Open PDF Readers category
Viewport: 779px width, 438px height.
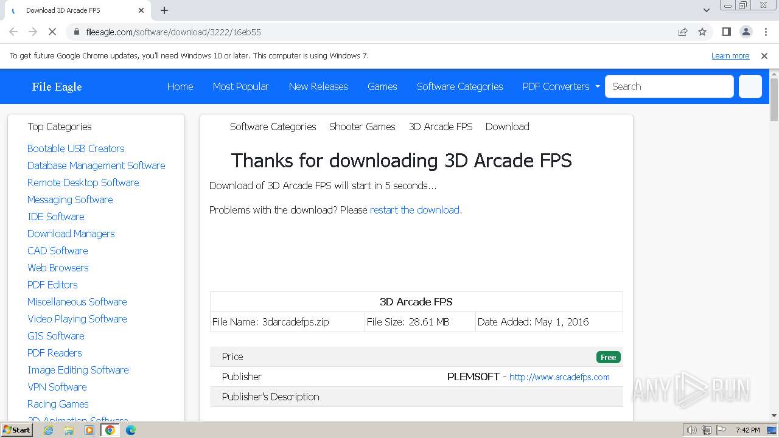coord(54,353)
